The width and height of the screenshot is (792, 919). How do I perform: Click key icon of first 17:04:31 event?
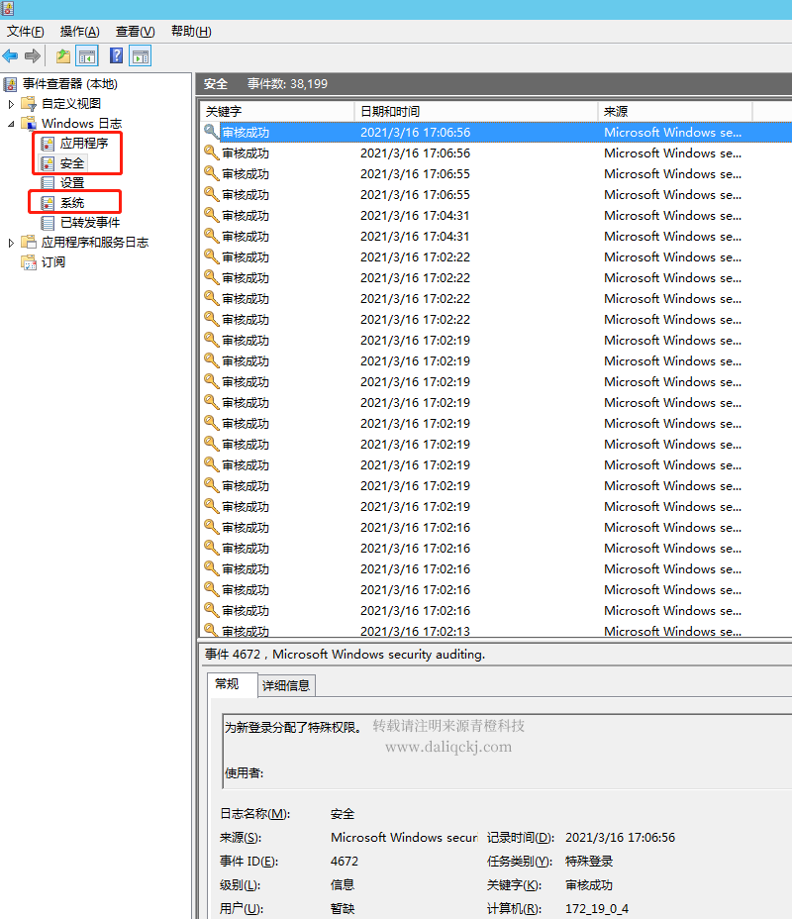211,215
